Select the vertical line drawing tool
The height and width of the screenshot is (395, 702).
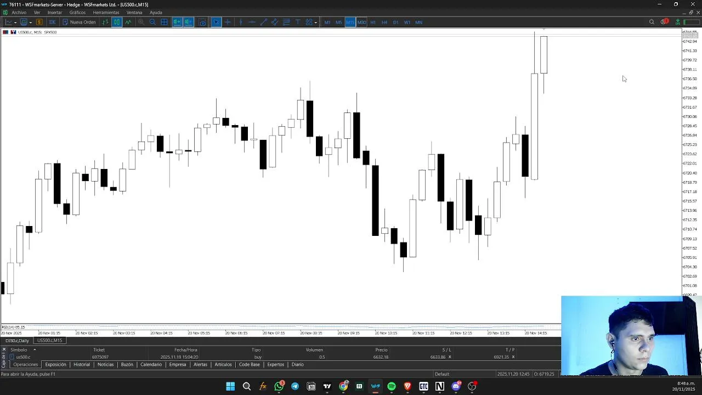point(240,22)
